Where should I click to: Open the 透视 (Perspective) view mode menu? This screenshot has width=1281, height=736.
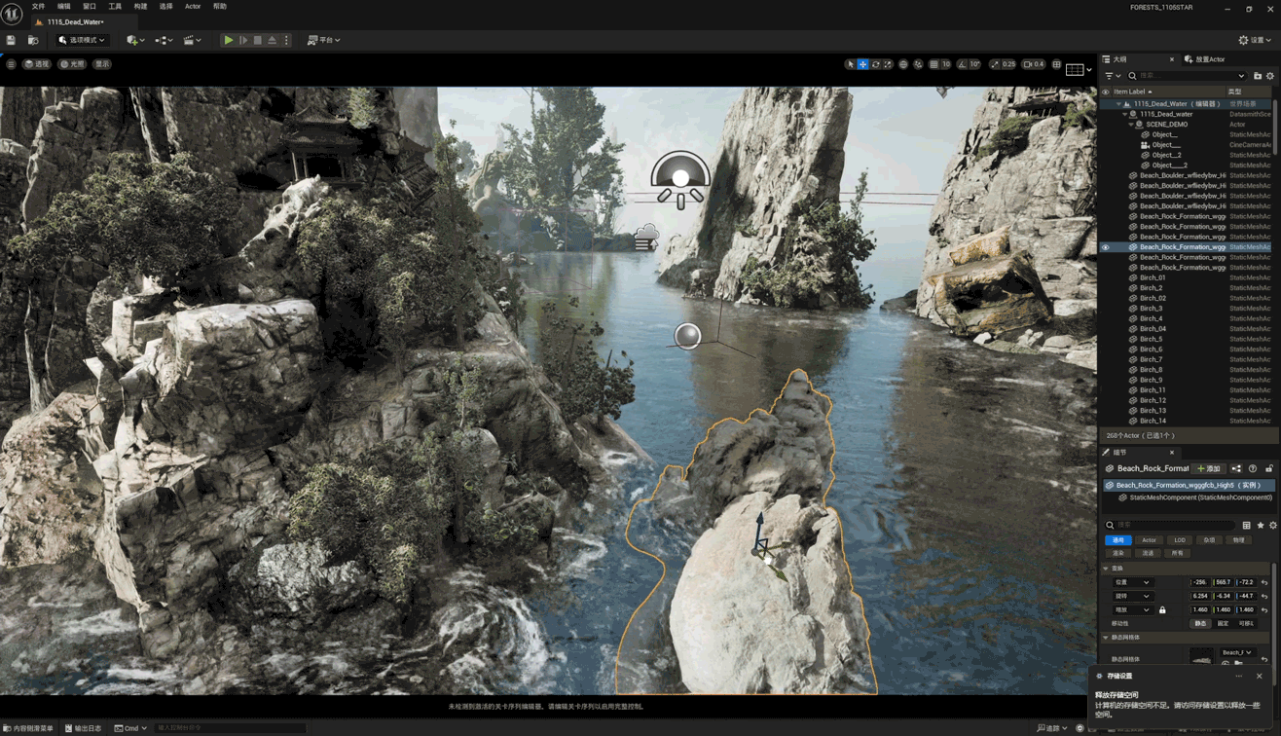[37, 64]
